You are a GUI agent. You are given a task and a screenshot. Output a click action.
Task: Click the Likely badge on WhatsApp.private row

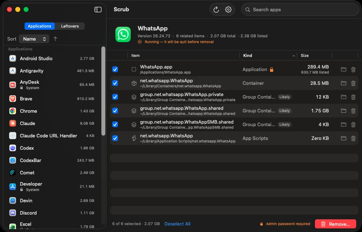point(285,97)
